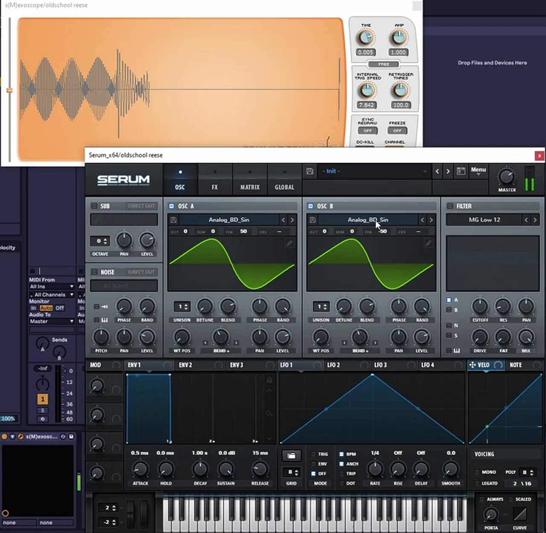Enable the NOISE oscillator checkbox

tap(94, 272)
